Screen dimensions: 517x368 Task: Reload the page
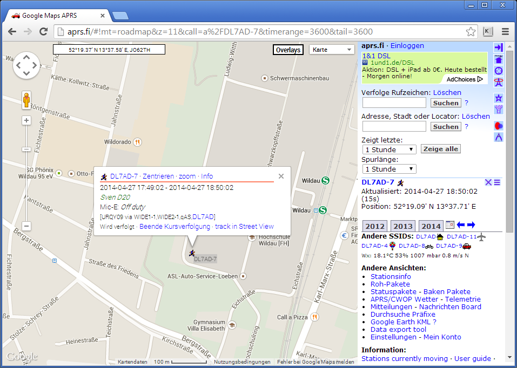point(43,32)
